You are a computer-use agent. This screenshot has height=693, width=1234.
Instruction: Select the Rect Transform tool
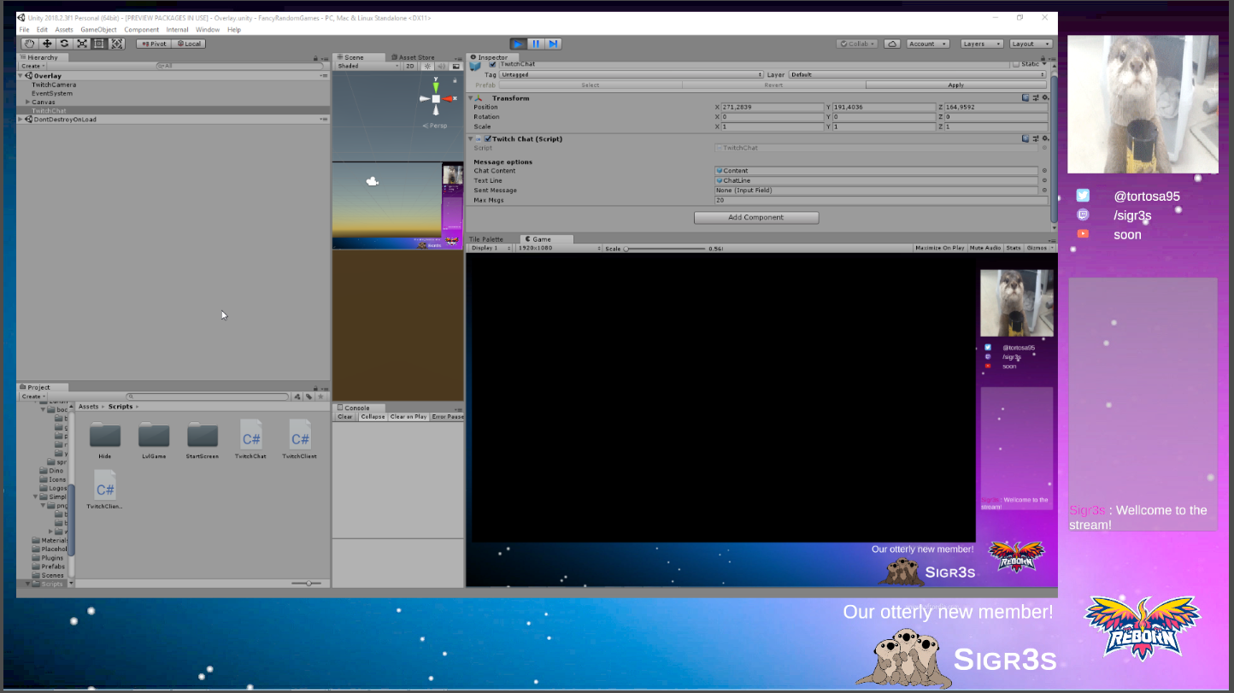pyautogui.click(x=99, y=44)
